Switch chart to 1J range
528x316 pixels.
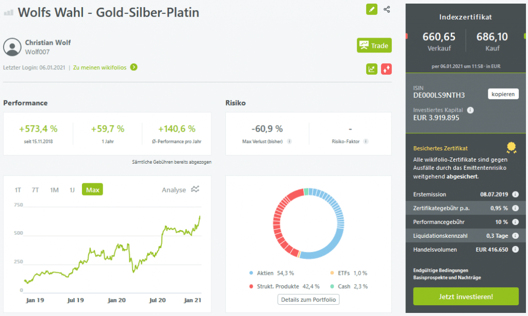pos(72,190)
